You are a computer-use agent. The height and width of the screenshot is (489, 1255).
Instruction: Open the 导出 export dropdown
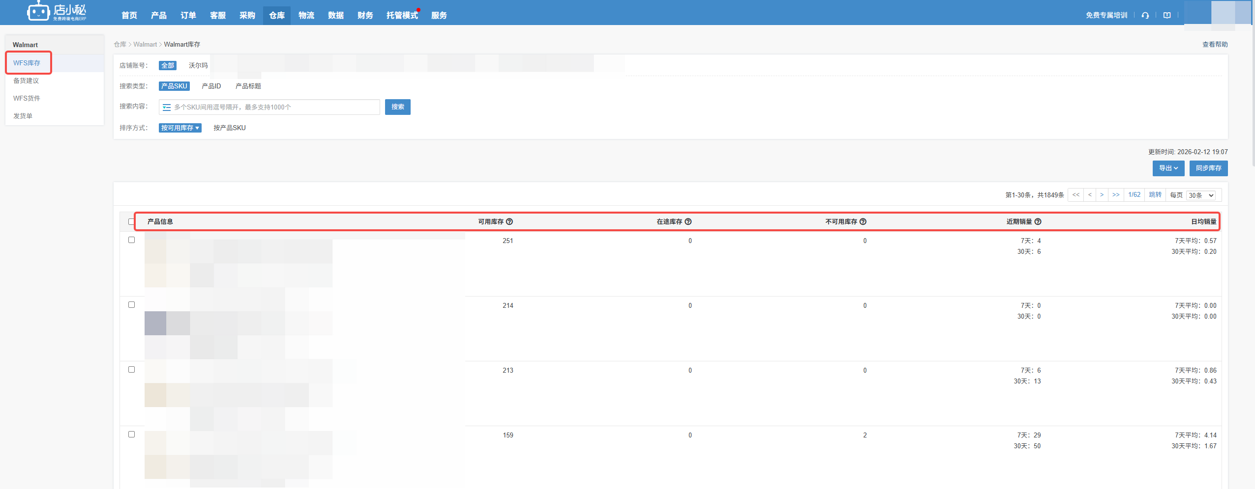tap(1168, 168)
